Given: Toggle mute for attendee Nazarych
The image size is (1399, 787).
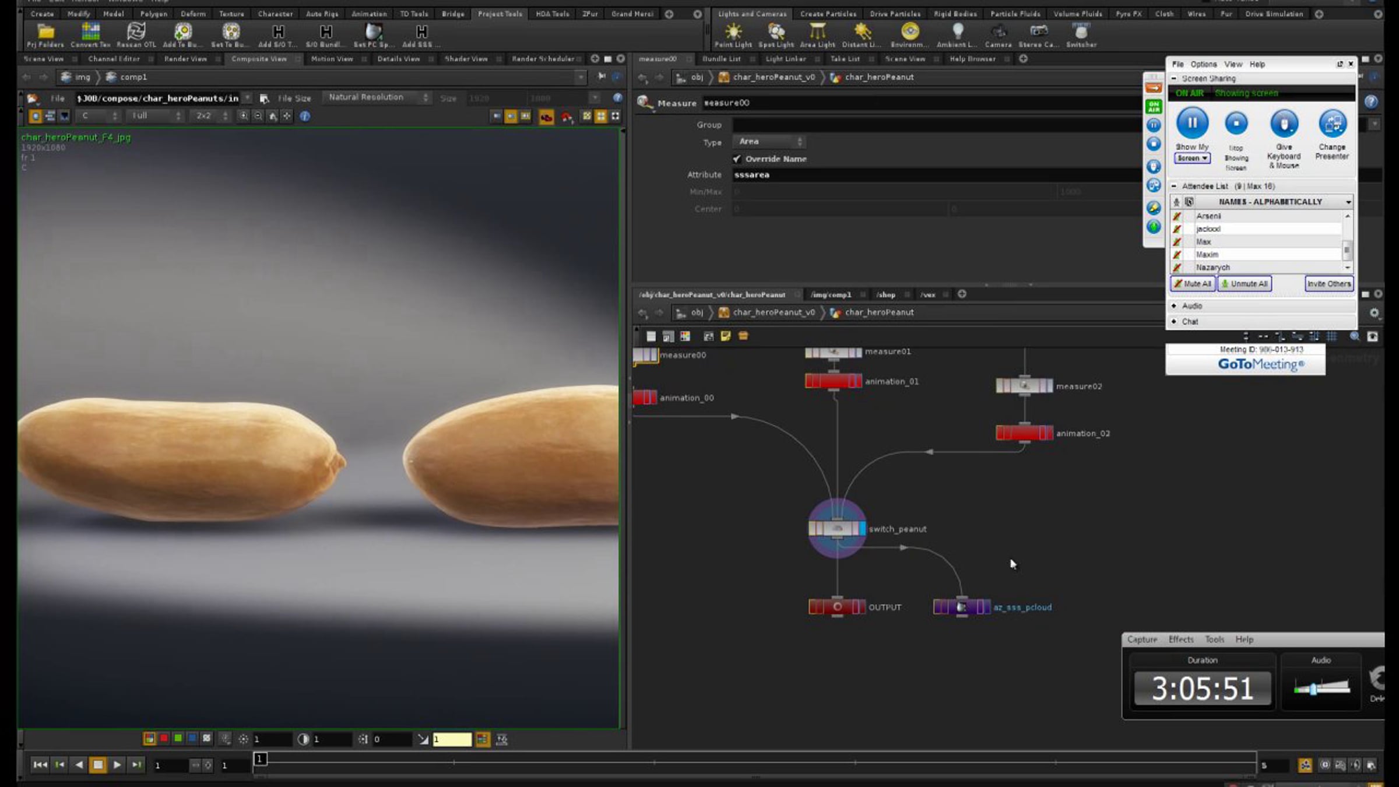Looking at the screenshot, I should tap(1177, 268).
